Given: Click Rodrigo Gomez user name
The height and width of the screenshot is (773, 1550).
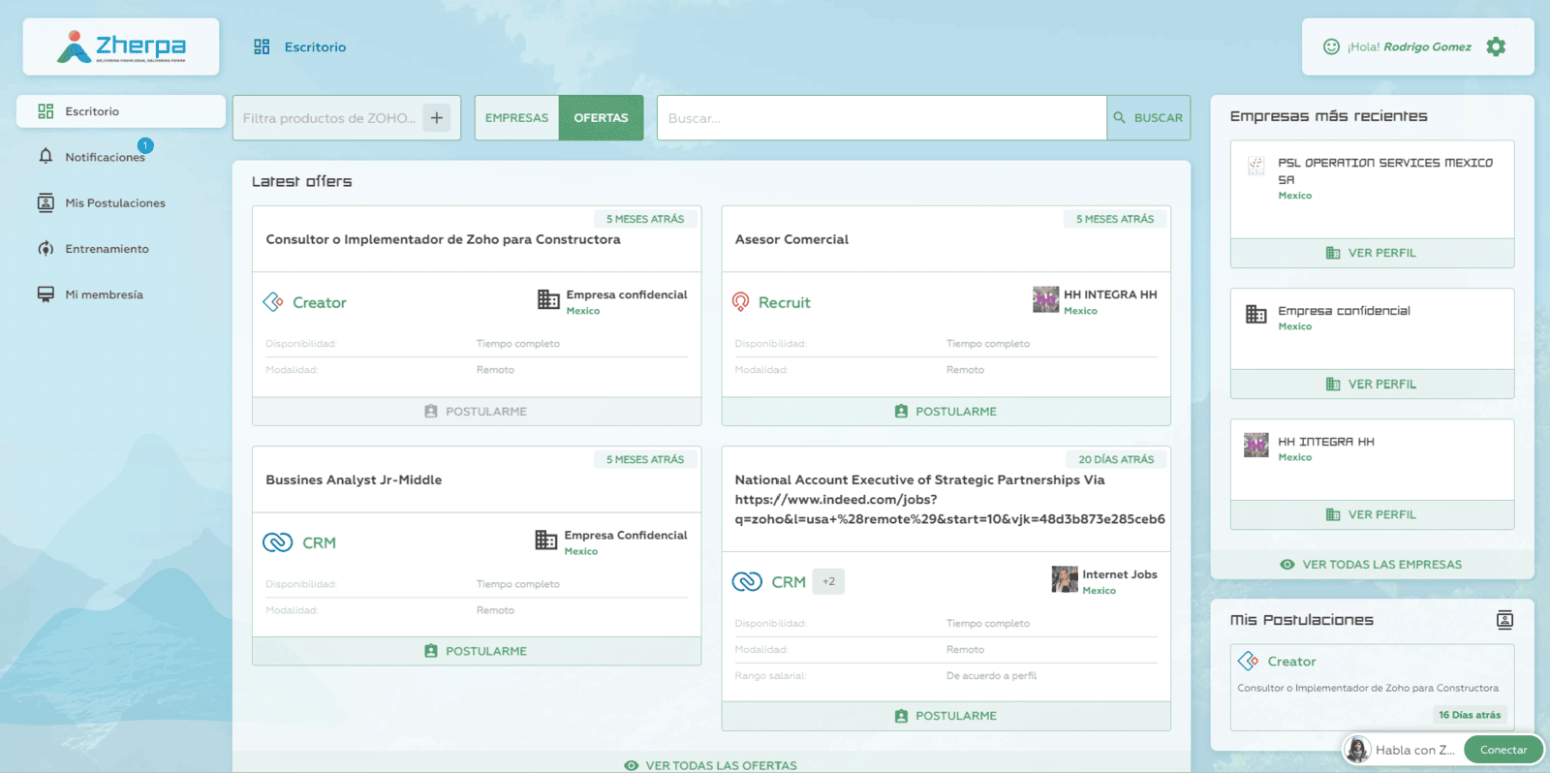Looking at the screenshot, I should point(1427,46).
